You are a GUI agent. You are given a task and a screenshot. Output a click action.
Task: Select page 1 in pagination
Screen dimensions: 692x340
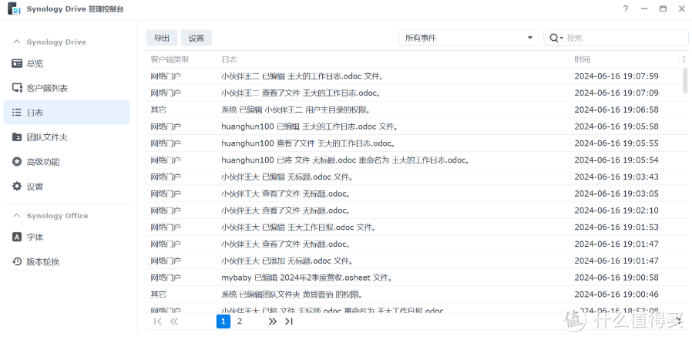[x=223, y=321]
